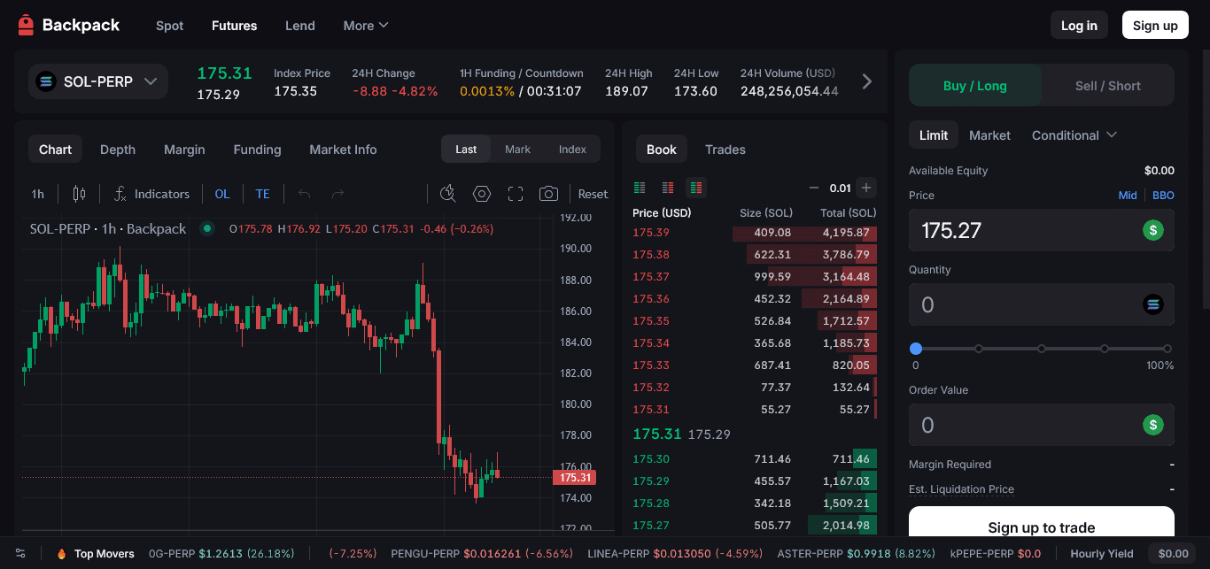Take a chart screenshot with the camera icon
Screen dimensions: 1210x569
click(x=548, y=193)
